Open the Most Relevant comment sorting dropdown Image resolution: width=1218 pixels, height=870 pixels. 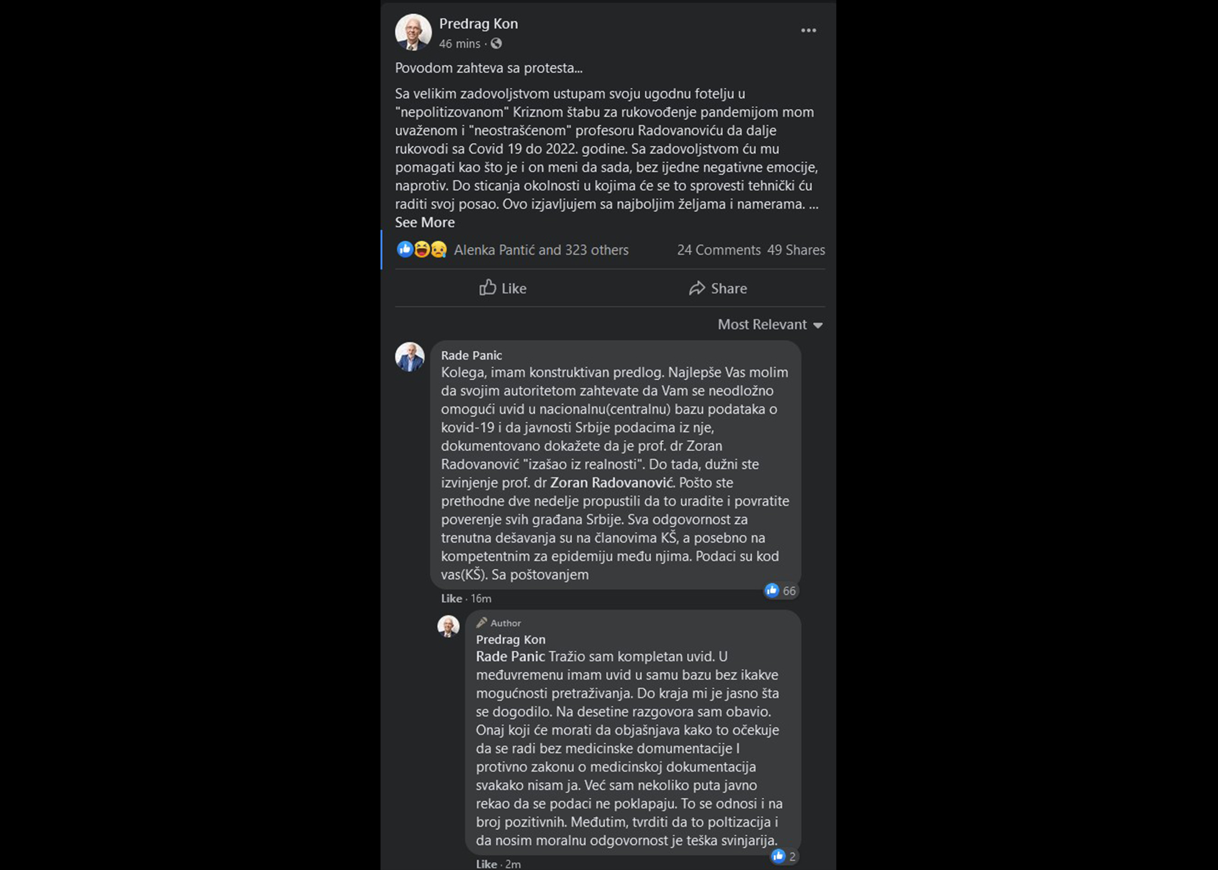pos(770,325)
